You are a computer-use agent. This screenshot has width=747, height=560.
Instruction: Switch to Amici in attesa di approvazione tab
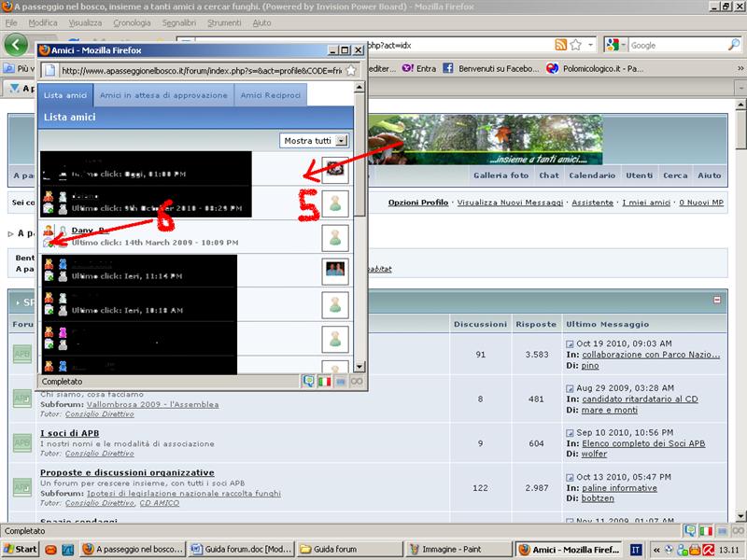coord(163,94)
